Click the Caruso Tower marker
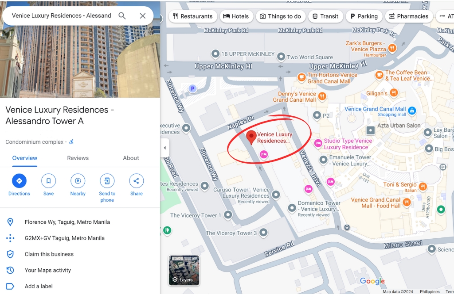 [x=276, y=195]
